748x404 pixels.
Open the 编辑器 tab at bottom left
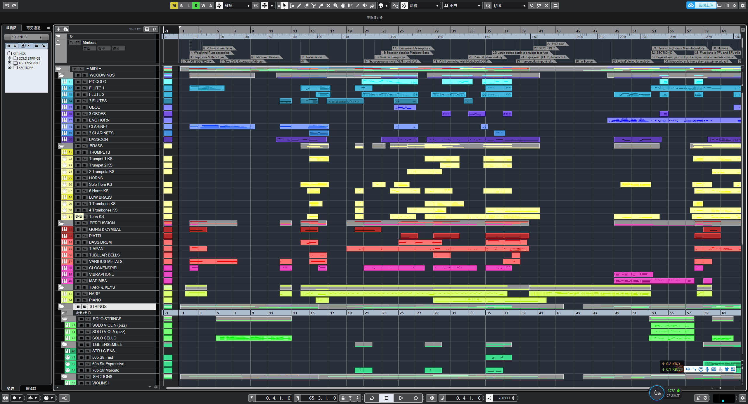click(x=30, y=389)
